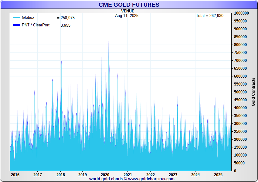
Task: Click the 150000 y-axis label
Action: point(240,147)
